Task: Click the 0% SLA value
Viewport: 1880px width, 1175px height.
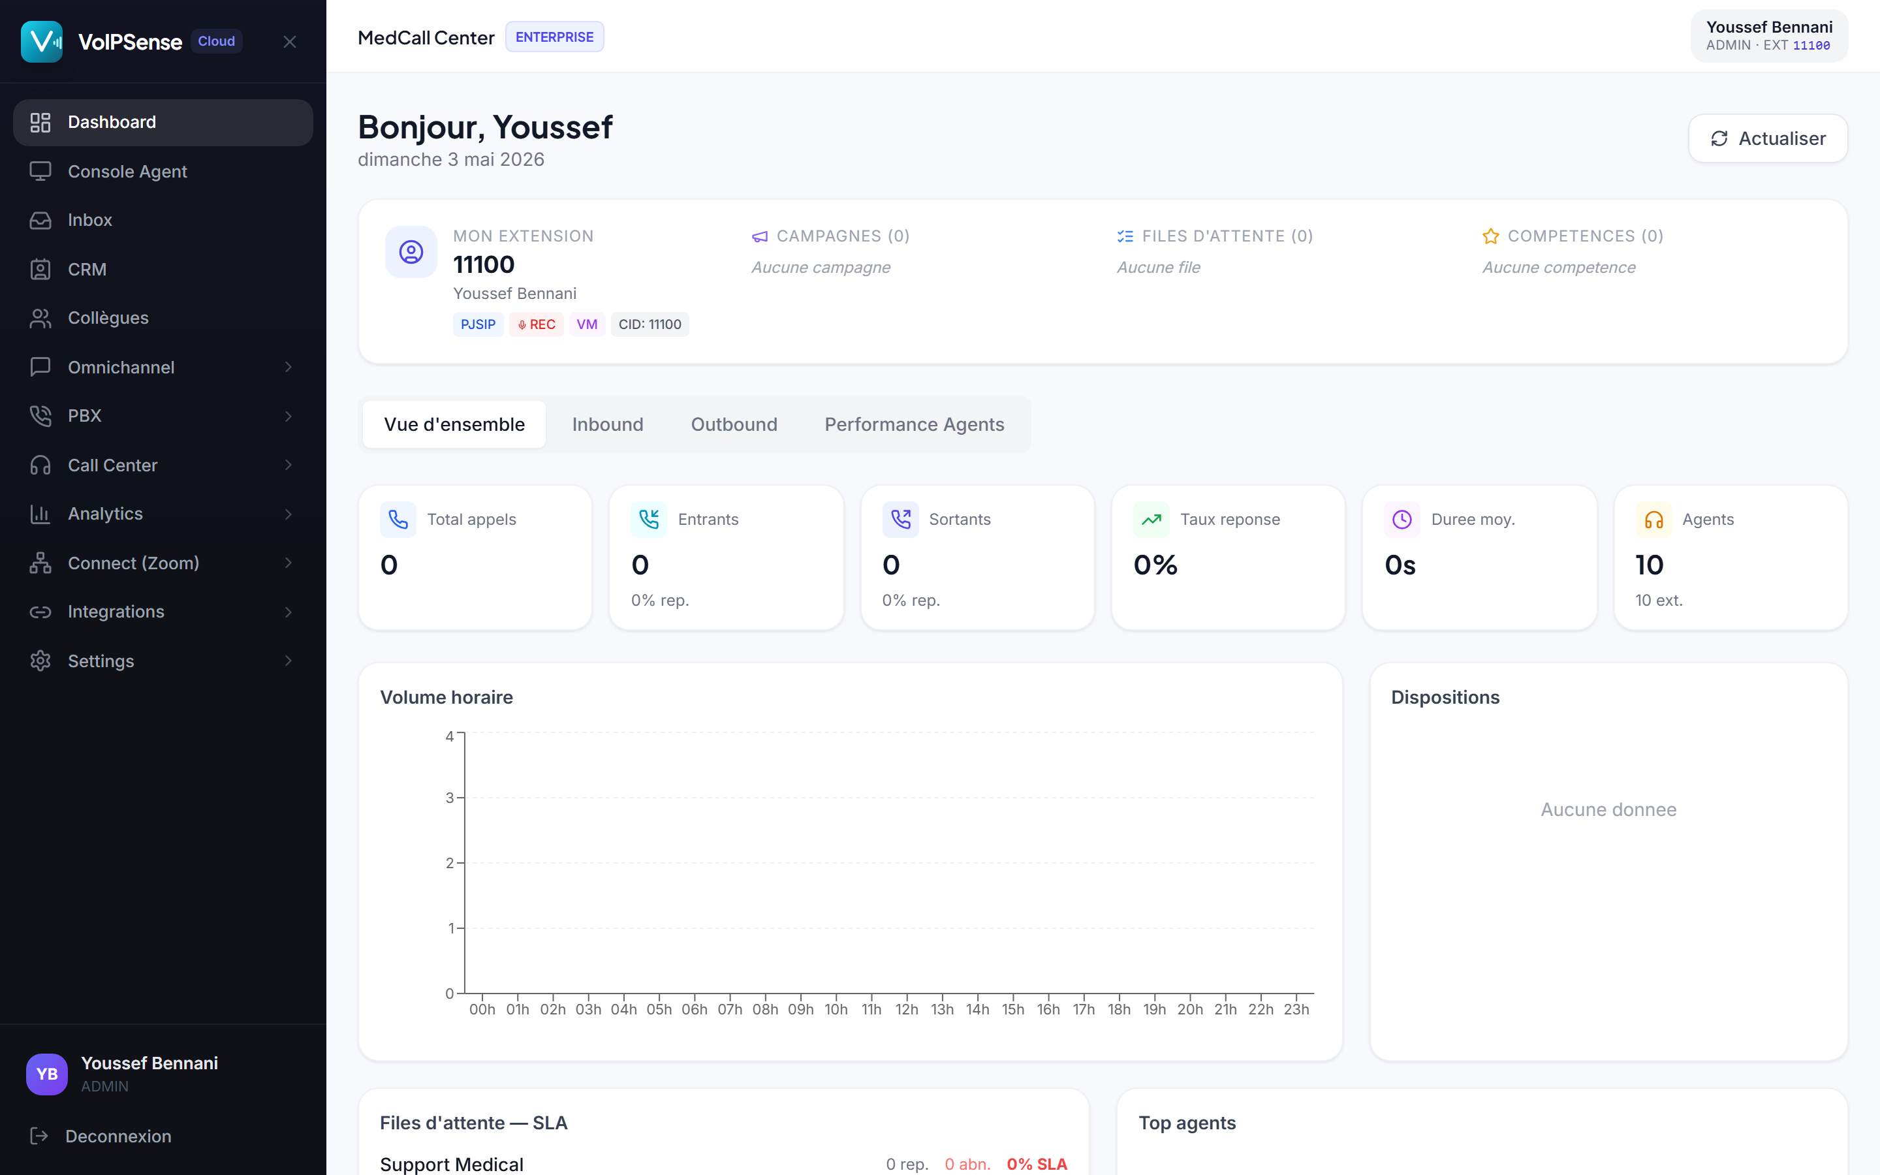Action: [1037, 1163]
